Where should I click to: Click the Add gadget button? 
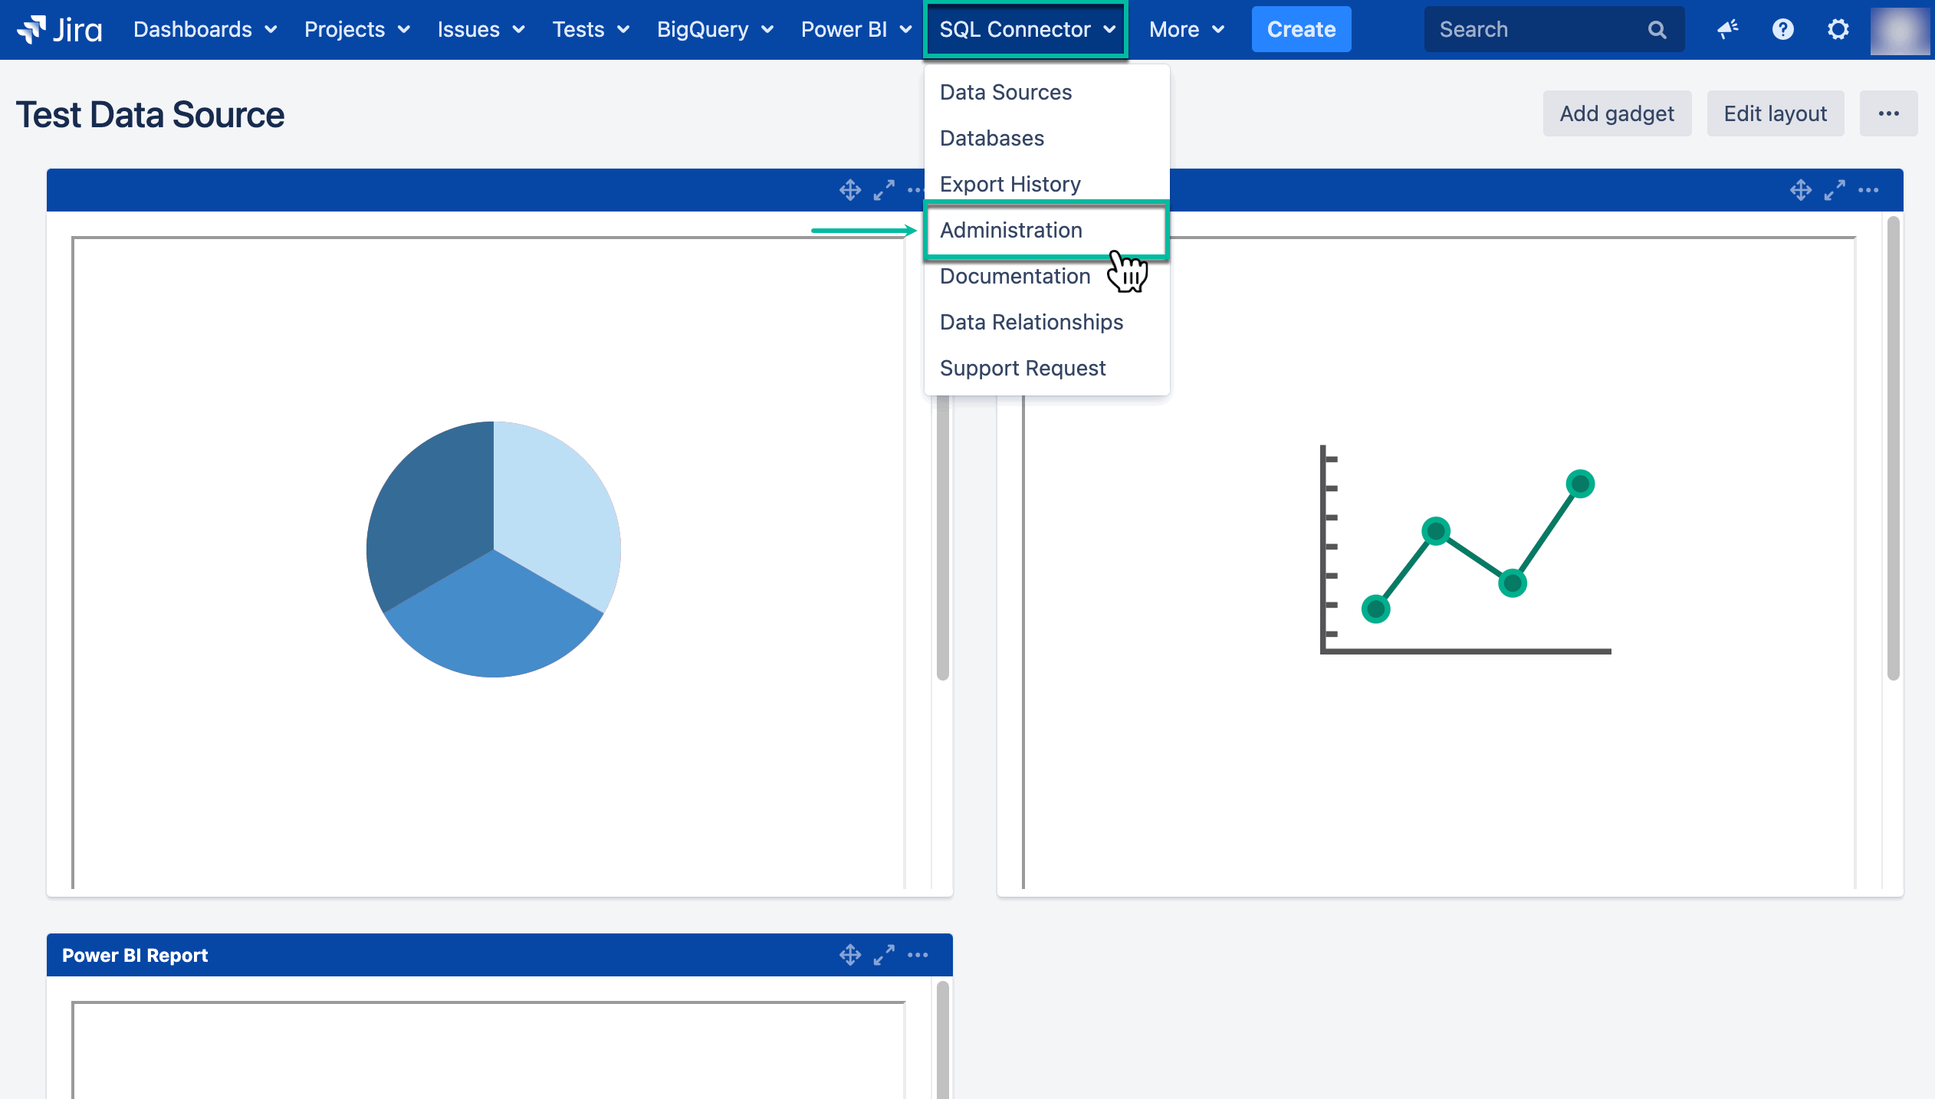(x=1617, y=113)
